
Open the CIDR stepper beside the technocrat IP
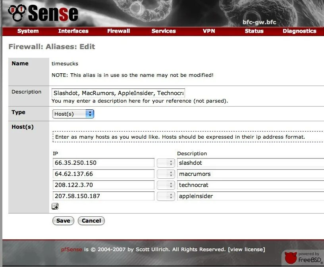click(166, 185)
